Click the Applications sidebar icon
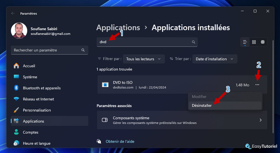The height and width of the screenshot is (153, 280). point(16,121)
